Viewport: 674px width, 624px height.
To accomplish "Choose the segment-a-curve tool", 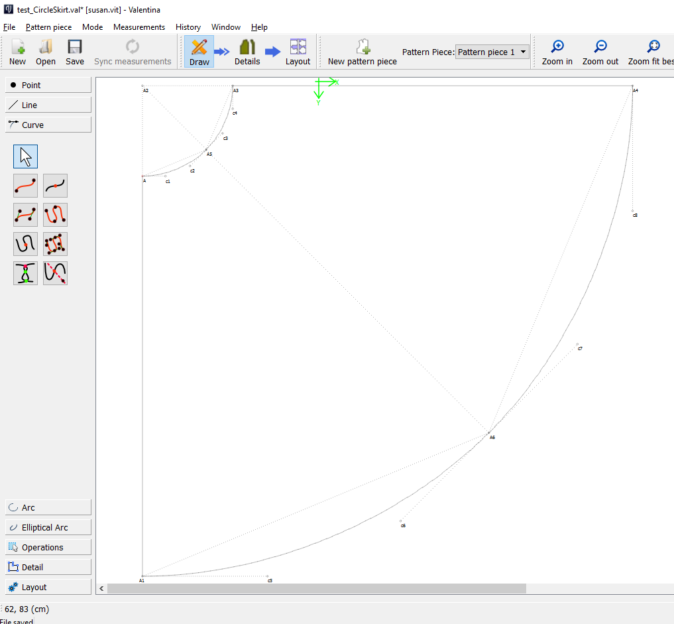I will [x=55, y=186].
